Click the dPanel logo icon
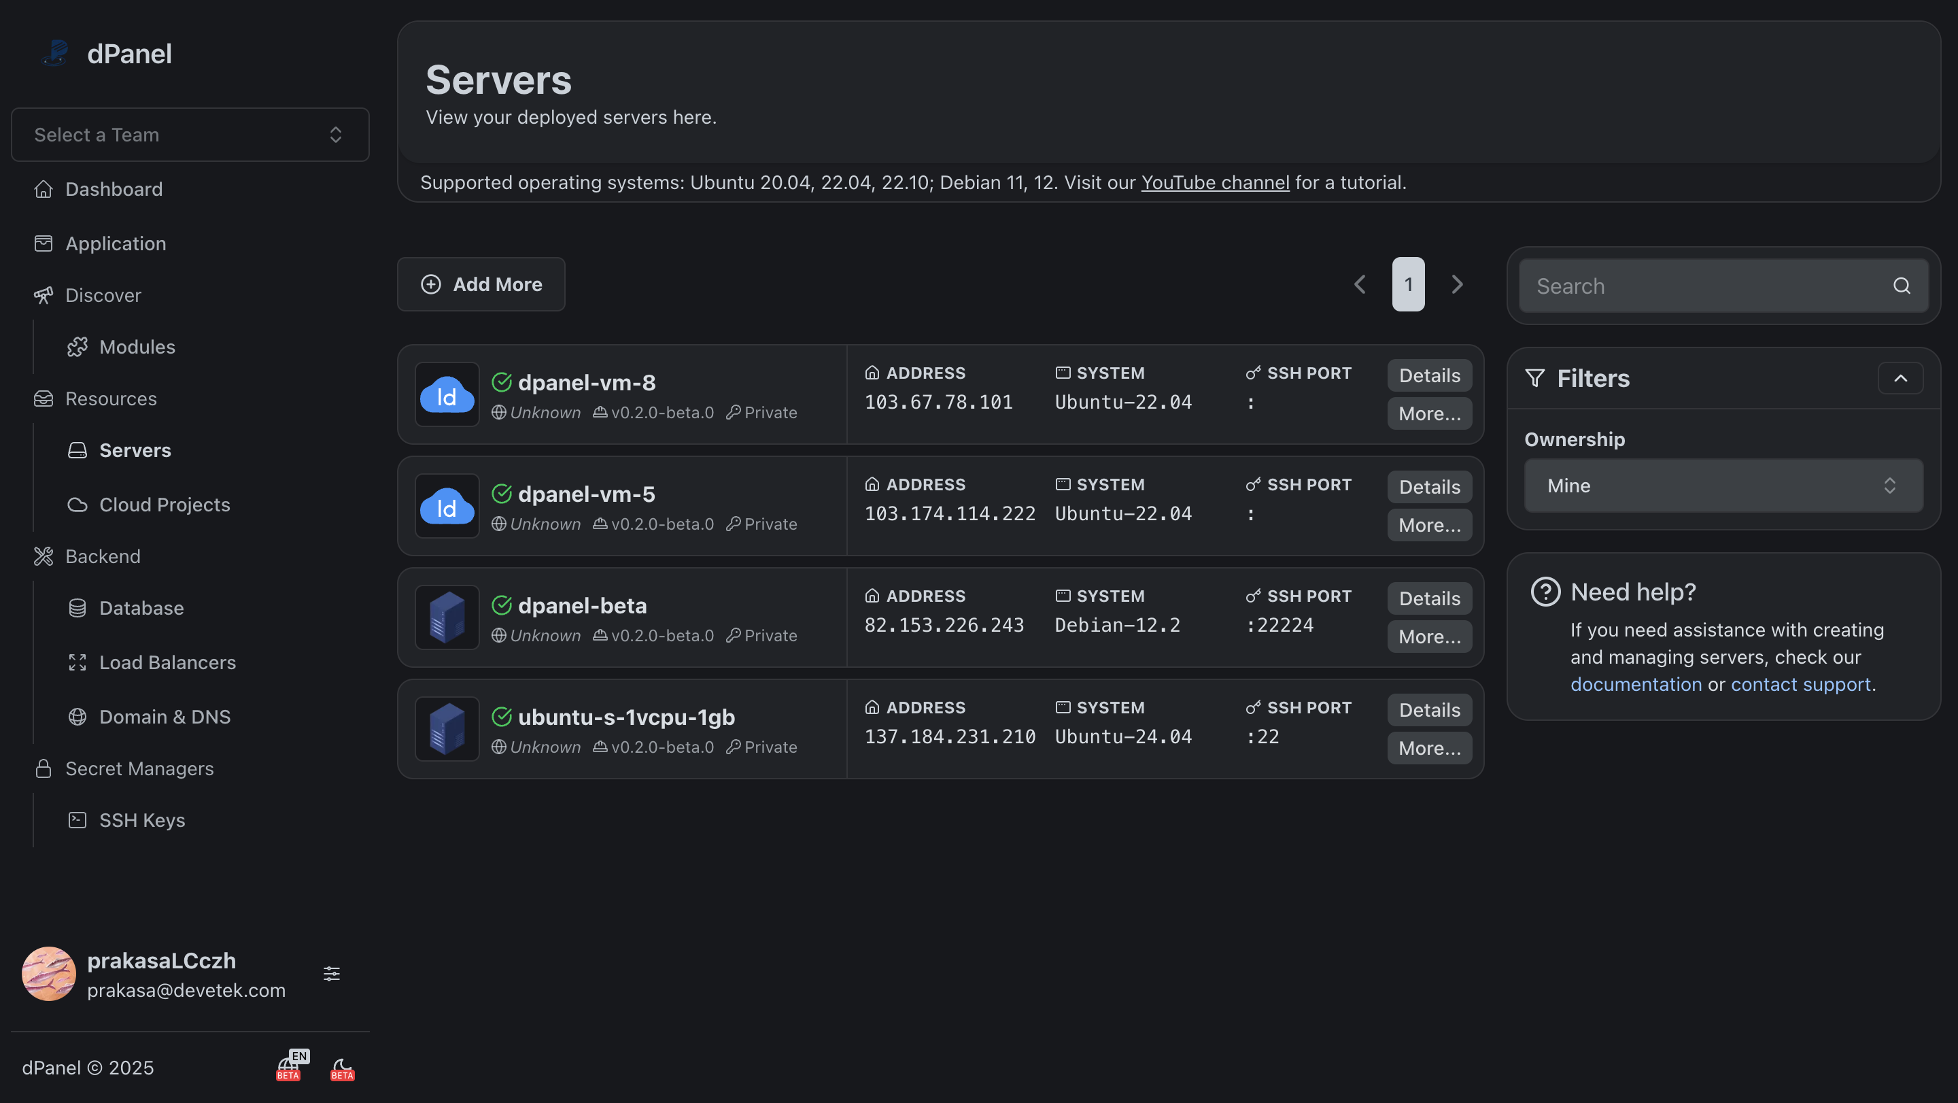Viewport: 1958px width, 1103px height. (x=56, y=54)
